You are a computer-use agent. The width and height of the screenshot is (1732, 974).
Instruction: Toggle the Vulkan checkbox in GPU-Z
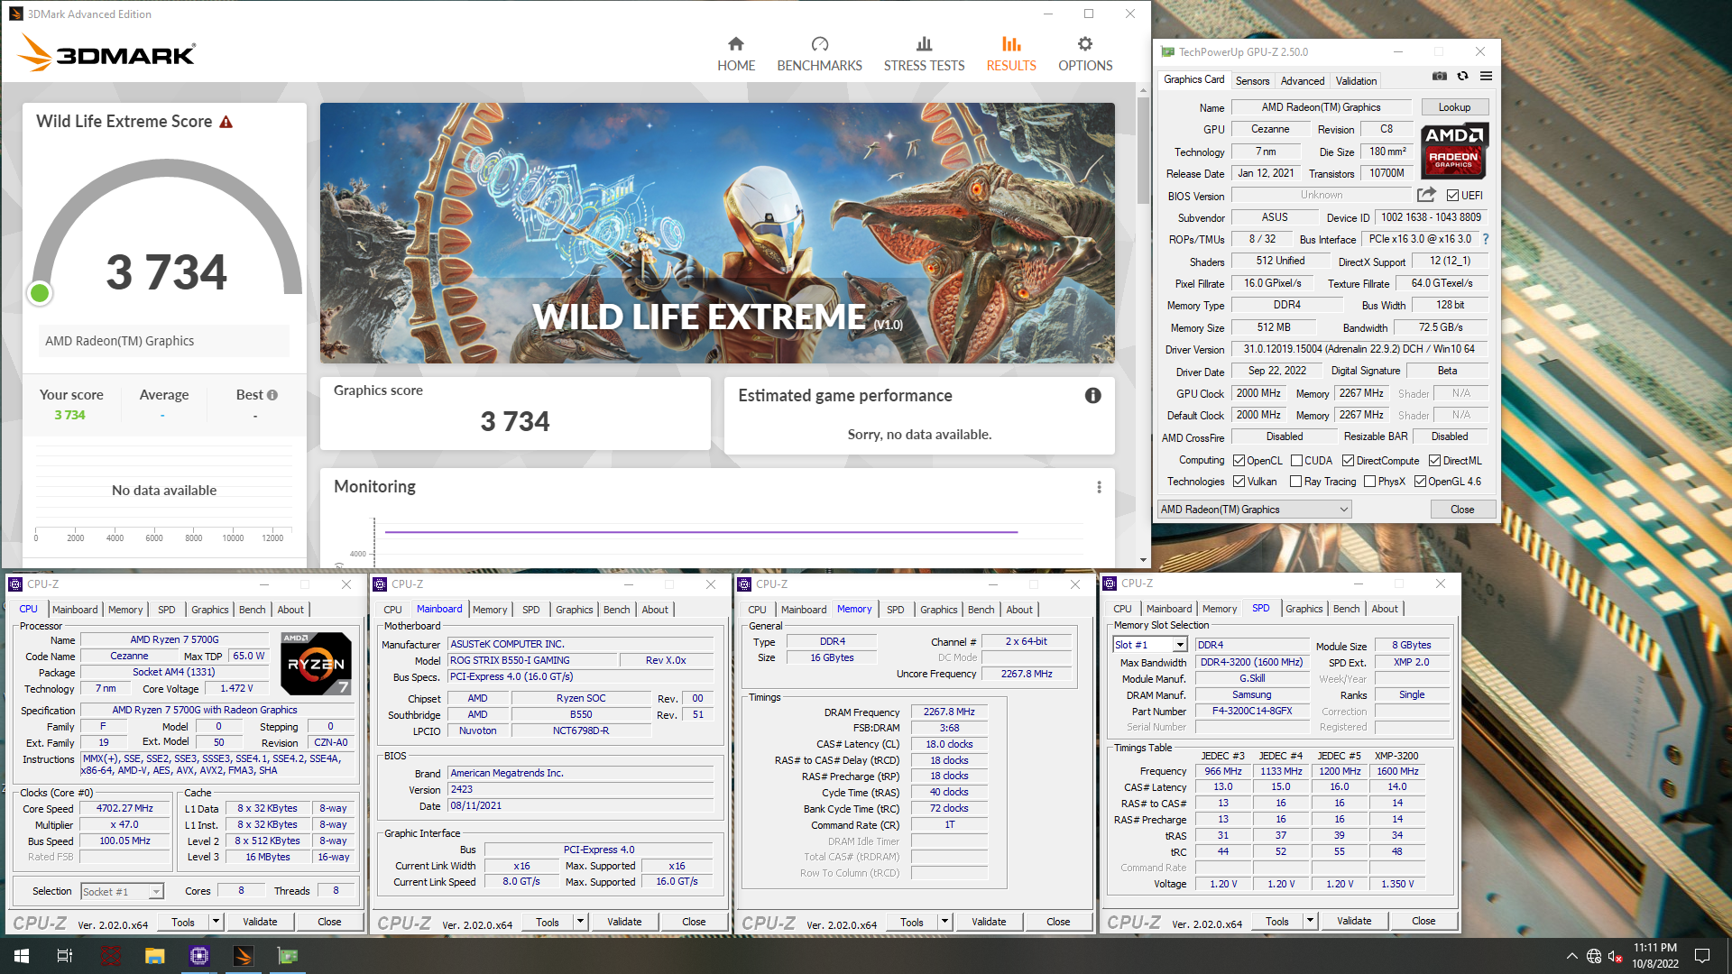[x=1239, y=482]
